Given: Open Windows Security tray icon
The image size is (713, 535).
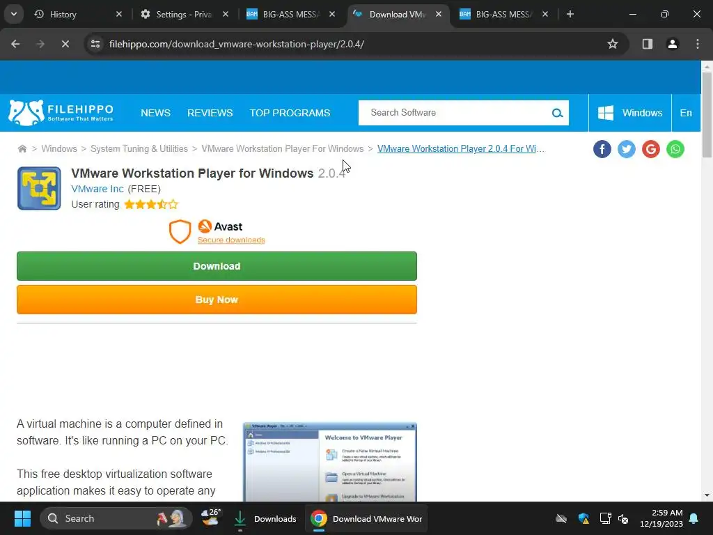Looking at the screenshot, I should pyautogui.click(x=584, y=518).
